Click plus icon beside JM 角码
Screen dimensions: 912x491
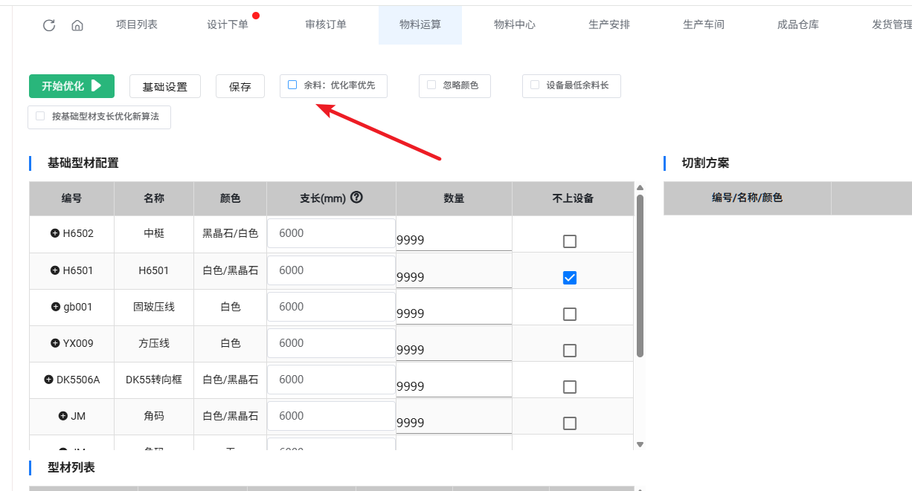click(63, 416)
